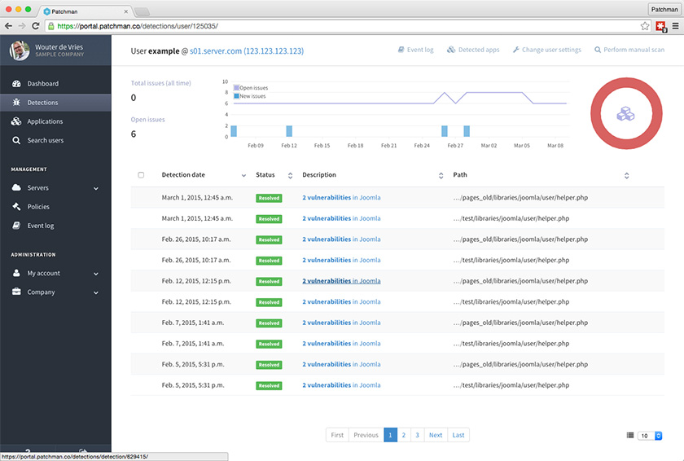Open the Chrome hamburger menu
Viewport: 684px width, 461px height.
675,25
